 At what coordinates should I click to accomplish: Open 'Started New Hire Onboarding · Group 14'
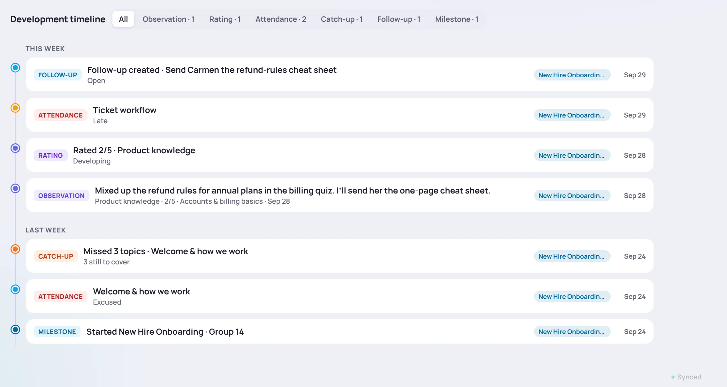[x=340, y=331]
